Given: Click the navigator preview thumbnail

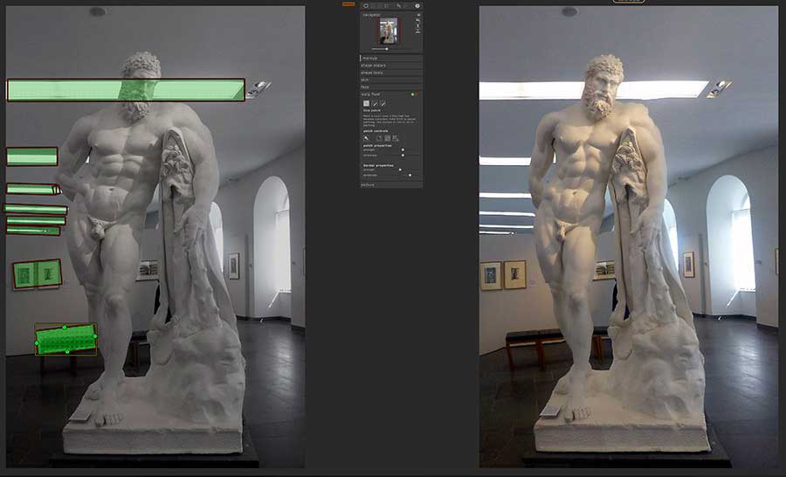Looking at the screenshot, I should (389, 31).
